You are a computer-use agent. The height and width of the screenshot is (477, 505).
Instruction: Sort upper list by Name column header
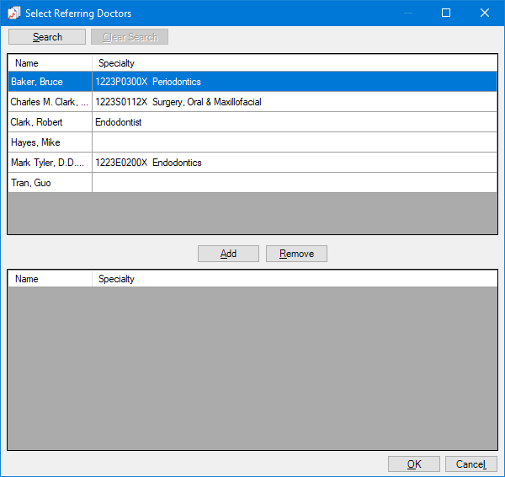[49, 63]
